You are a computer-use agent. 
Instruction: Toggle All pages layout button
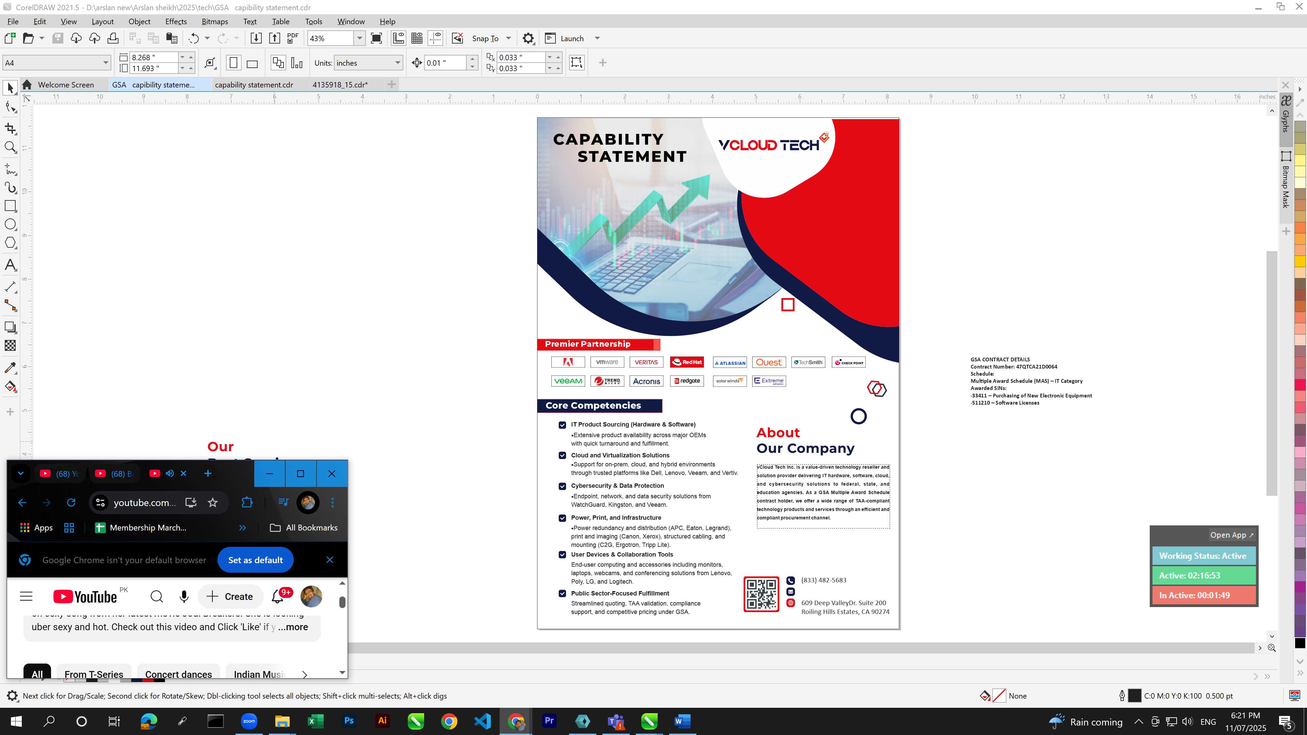(278, 63)
